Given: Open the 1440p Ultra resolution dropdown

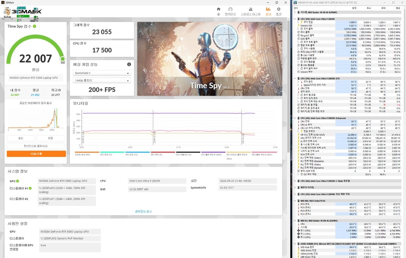Looking at the screenshot, I should pos(102,80).
